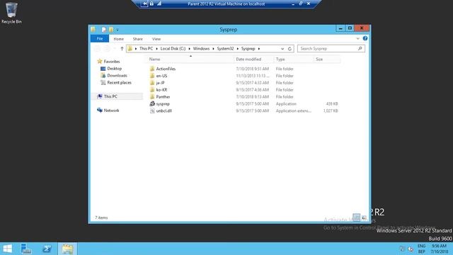Switch to details view layout icon

[356, 217]
